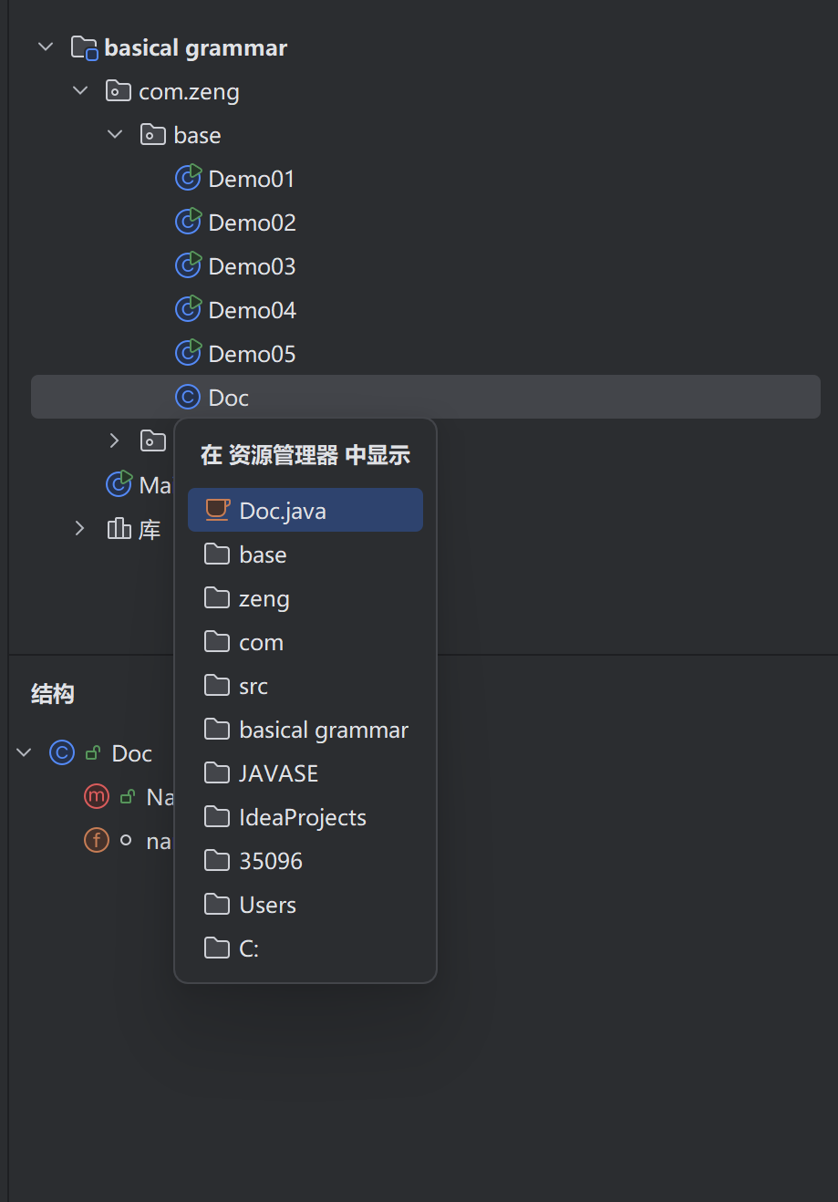Click the excluded folder icon below the Doc entry
The width and height of the screenshot is (838, 1202).
point(153,440)
